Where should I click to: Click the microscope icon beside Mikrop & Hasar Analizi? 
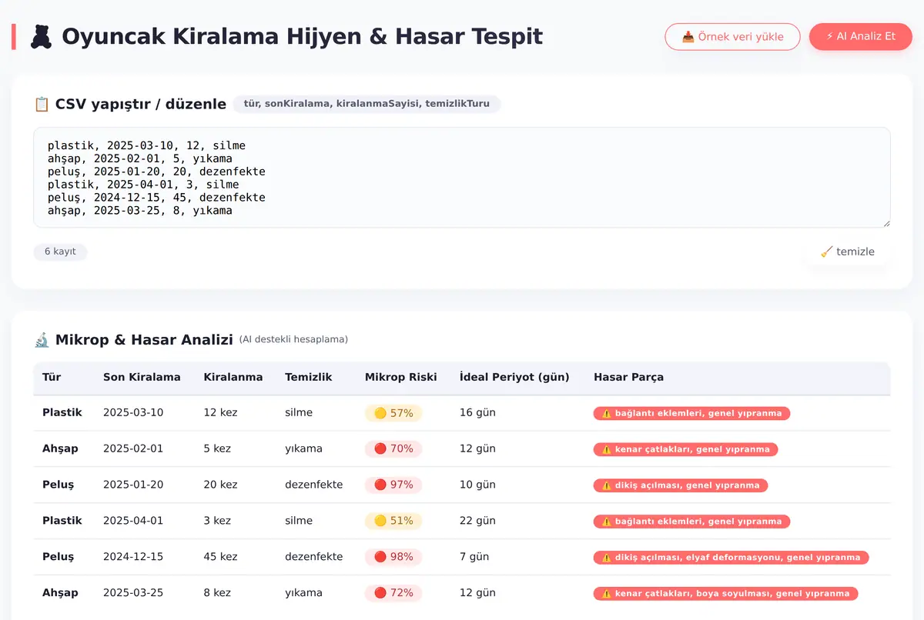pos(42,339)
